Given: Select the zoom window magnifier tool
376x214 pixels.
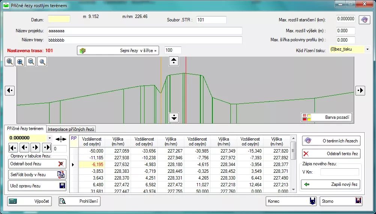Looking at the screenshot, I should pyautogui.click(x=42, y=62).
